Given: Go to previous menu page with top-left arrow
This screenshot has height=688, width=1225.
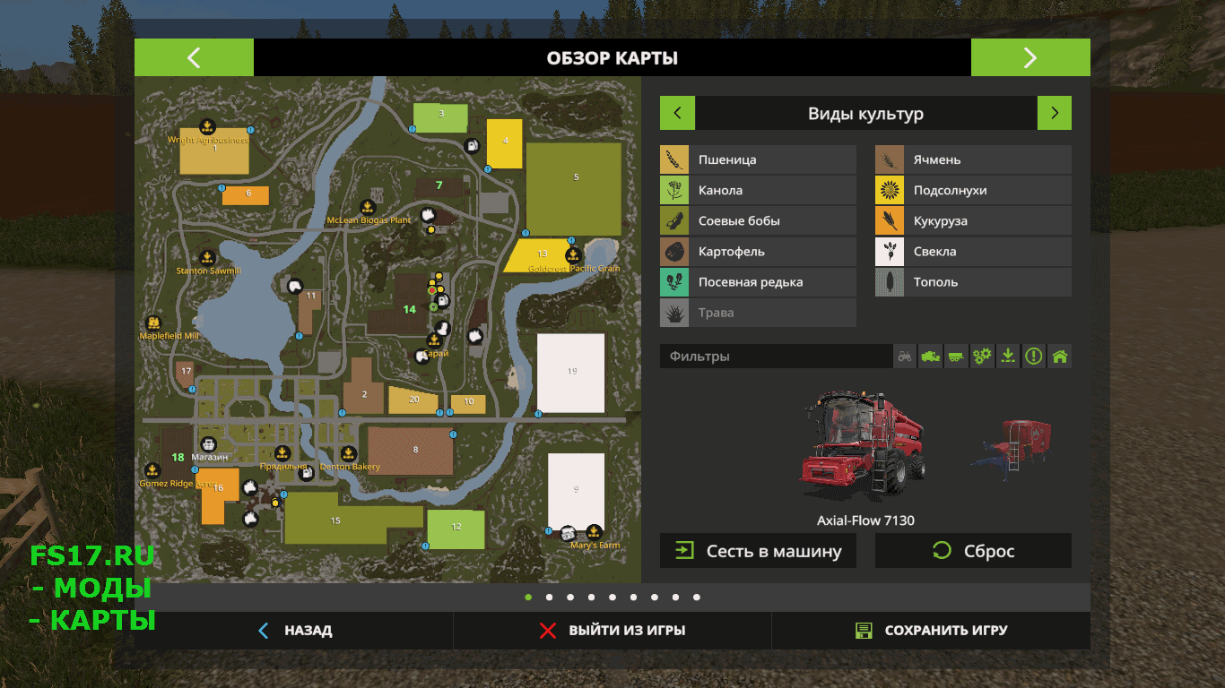Looking at the screenshot, I should pos(194,58).
